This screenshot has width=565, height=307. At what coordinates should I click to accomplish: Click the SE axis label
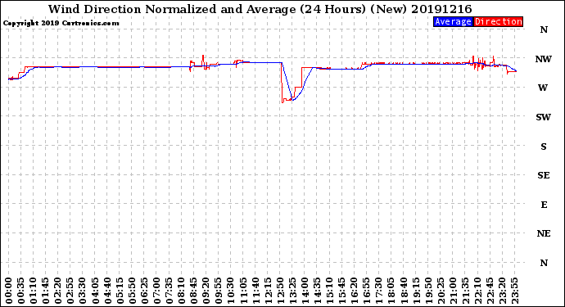coord(544,175)
